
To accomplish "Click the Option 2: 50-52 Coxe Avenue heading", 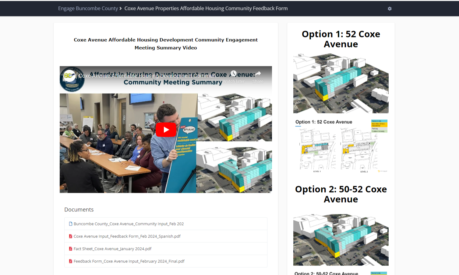I will [341, 194].
